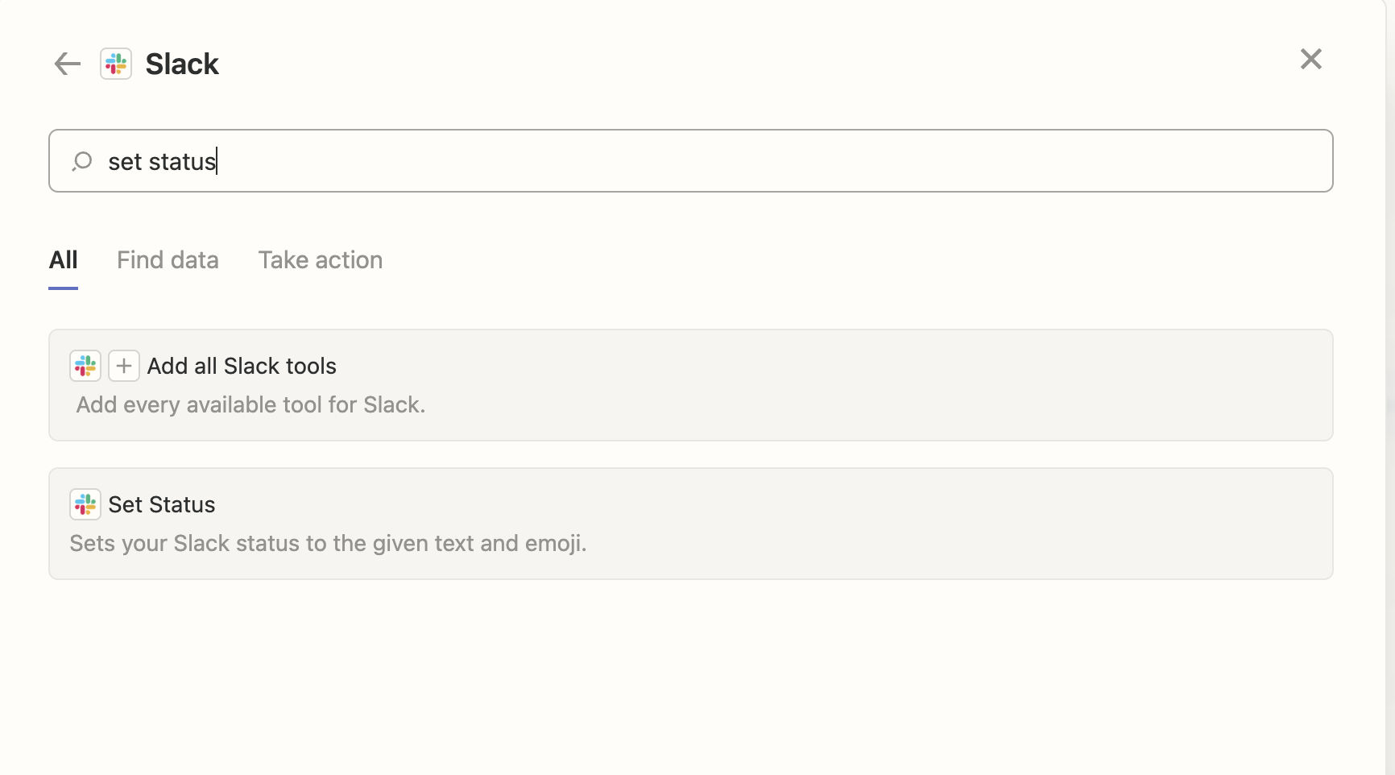This screenshot has width=1395, height=775.
Task: Click the Slack heading title text
Action: tap(182, 64)
